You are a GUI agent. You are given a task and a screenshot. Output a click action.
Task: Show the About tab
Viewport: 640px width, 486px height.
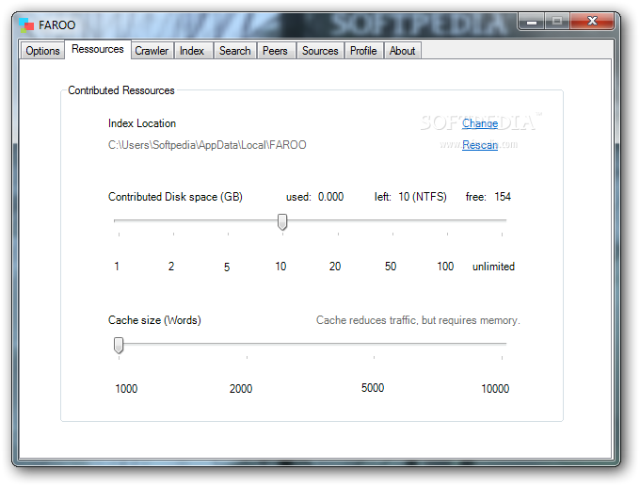point(403,51)
